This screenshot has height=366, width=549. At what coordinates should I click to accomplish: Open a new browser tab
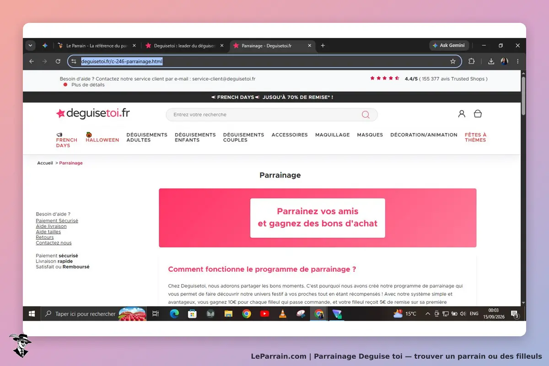coord(323,46)
